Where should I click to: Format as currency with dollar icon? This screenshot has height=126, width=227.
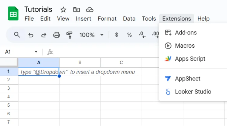point(116,35)
